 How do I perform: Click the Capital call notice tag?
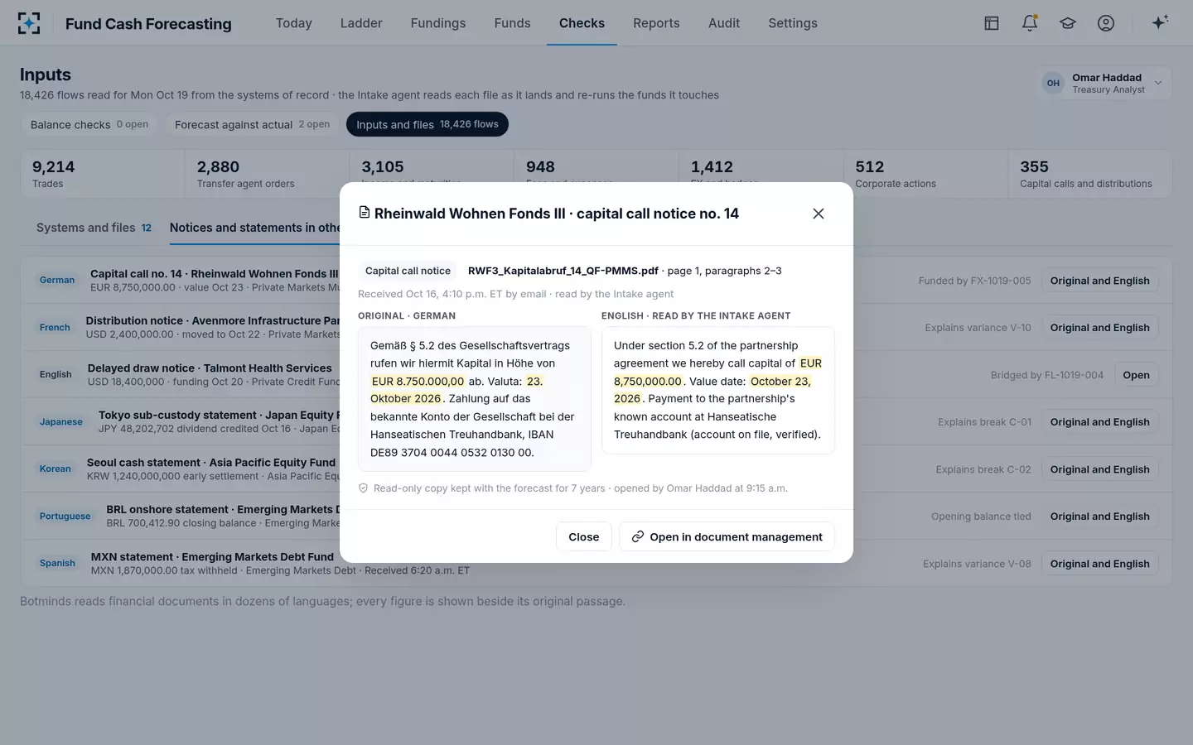[x=408, y=271]
